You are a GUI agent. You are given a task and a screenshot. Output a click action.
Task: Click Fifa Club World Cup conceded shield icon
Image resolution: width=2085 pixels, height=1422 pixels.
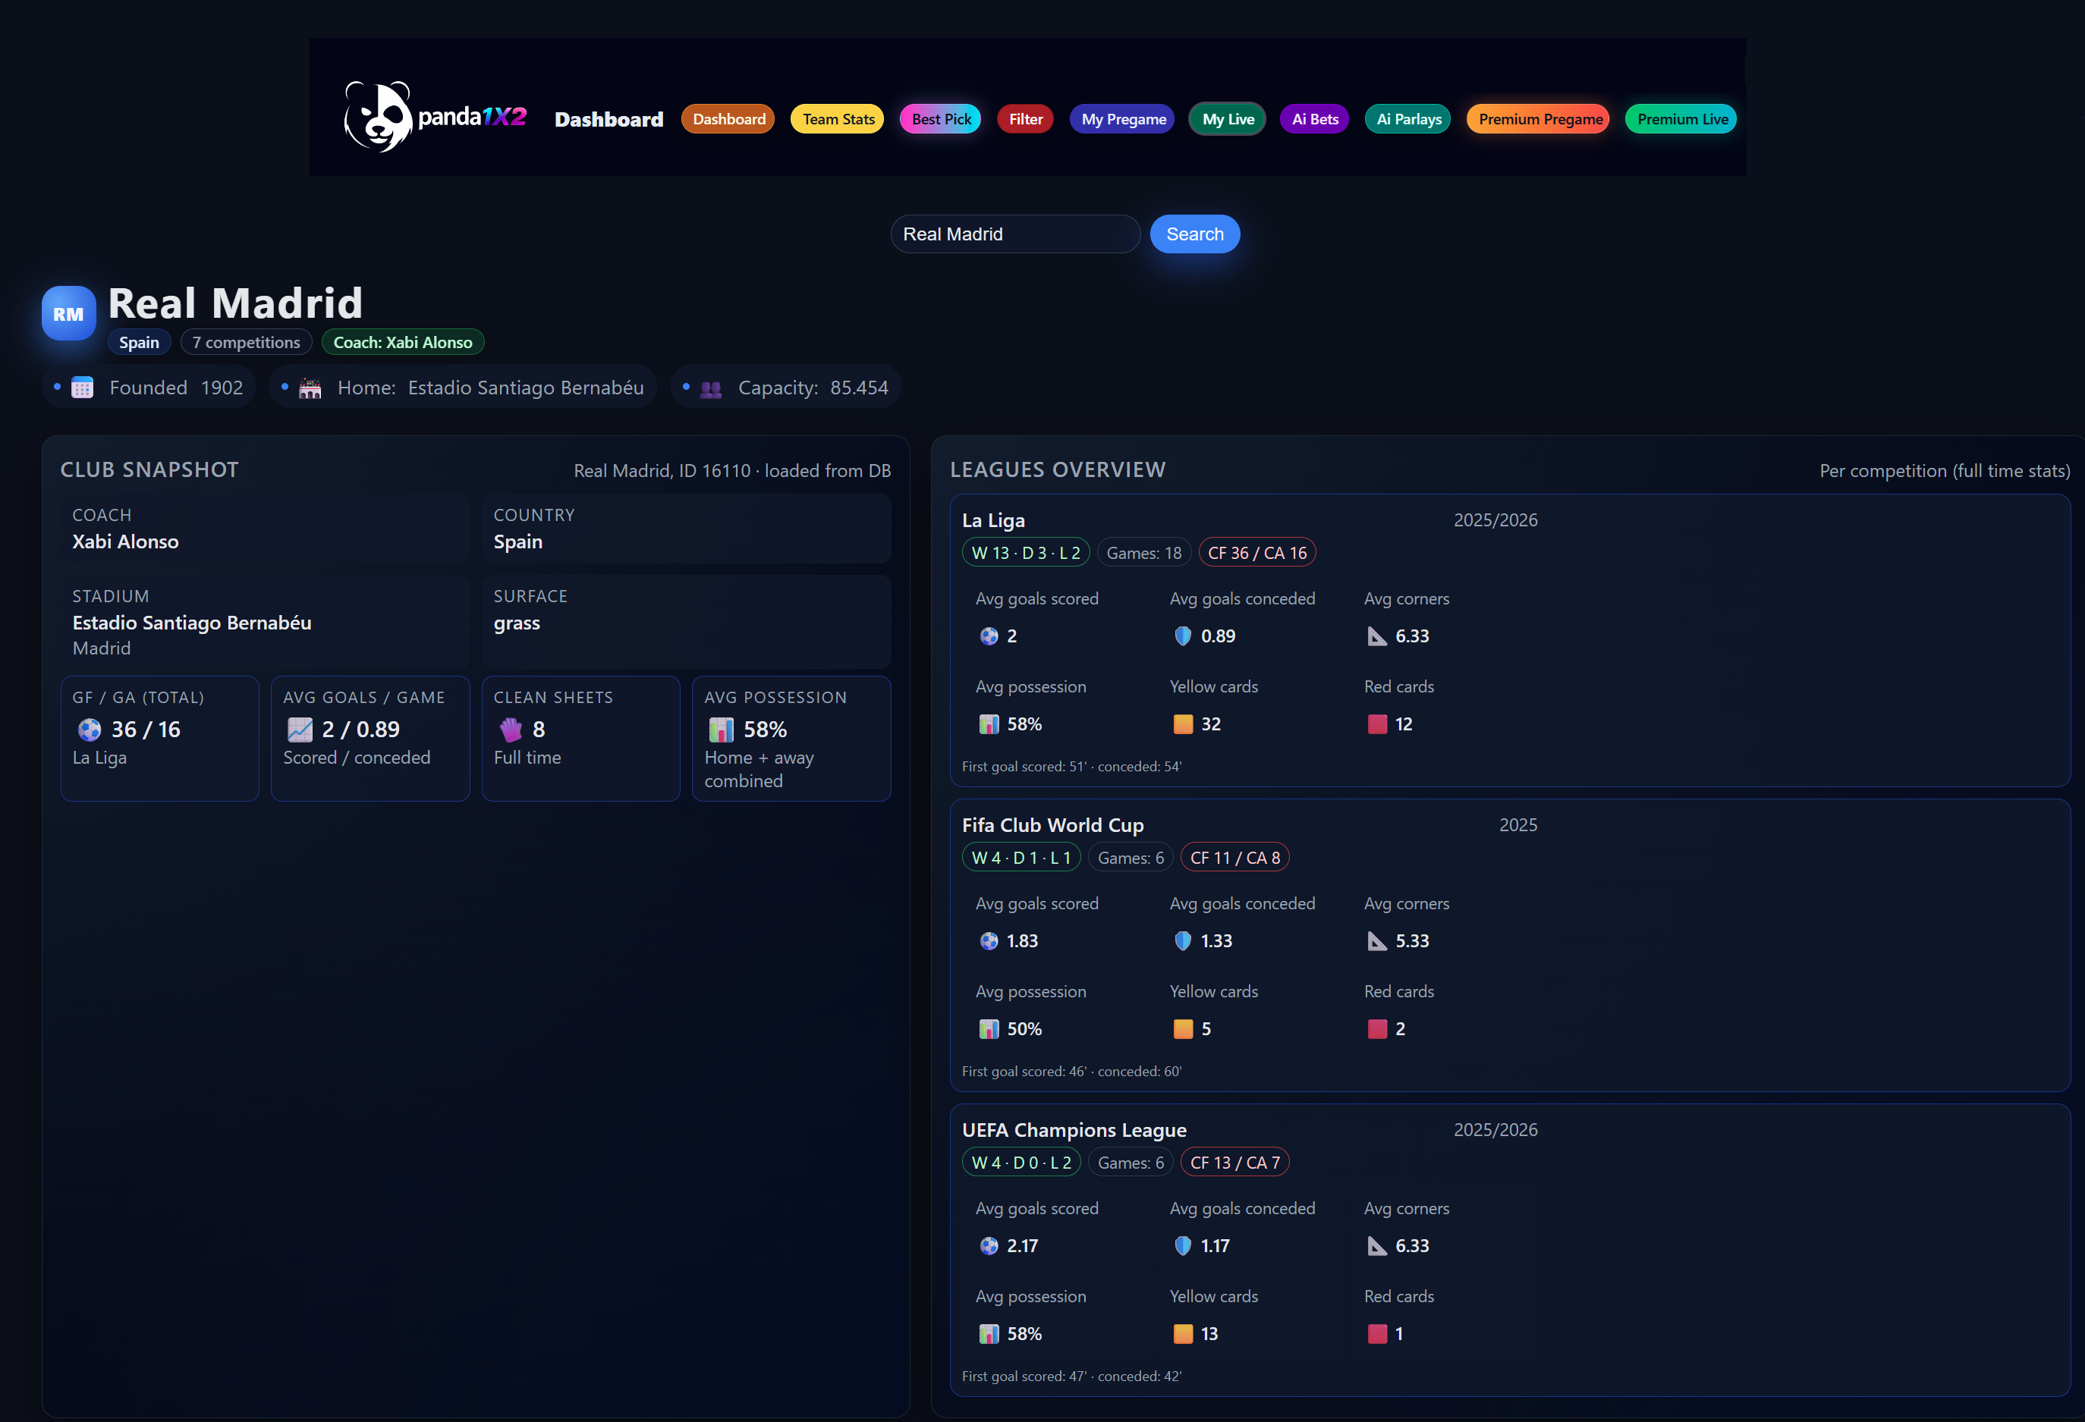tap(1182, 940)
